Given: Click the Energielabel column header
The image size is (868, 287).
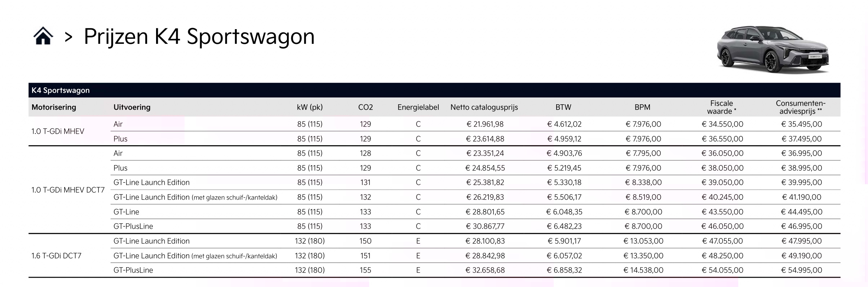Looking at the screenshot, I should click(418, 107).
